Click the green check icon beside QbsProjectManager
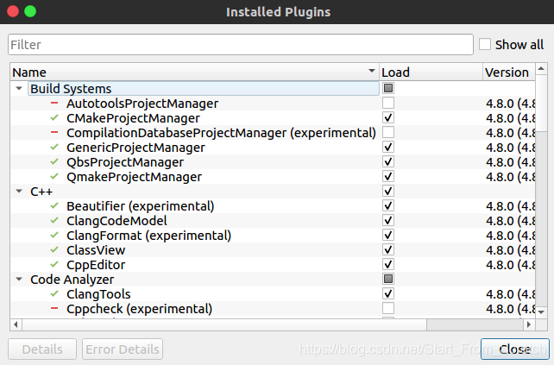Image resolution: width=554 pixels, height=365 pixels. click(54, 162)
